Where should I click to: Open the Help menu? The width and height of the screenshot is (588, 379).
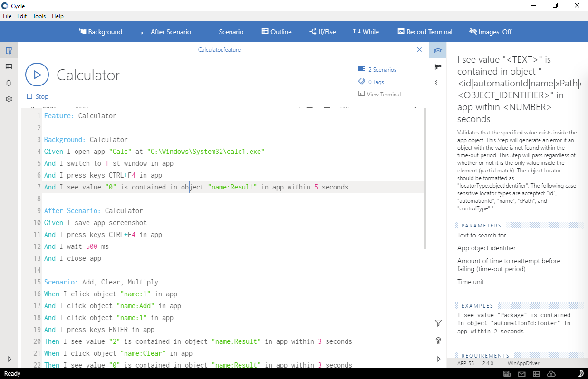[x=58, y=16]
